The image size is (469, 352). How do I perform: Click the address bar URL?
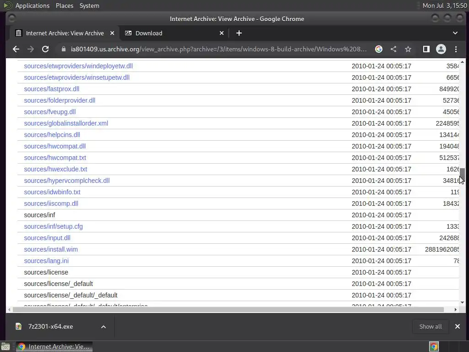pos(218,49)
